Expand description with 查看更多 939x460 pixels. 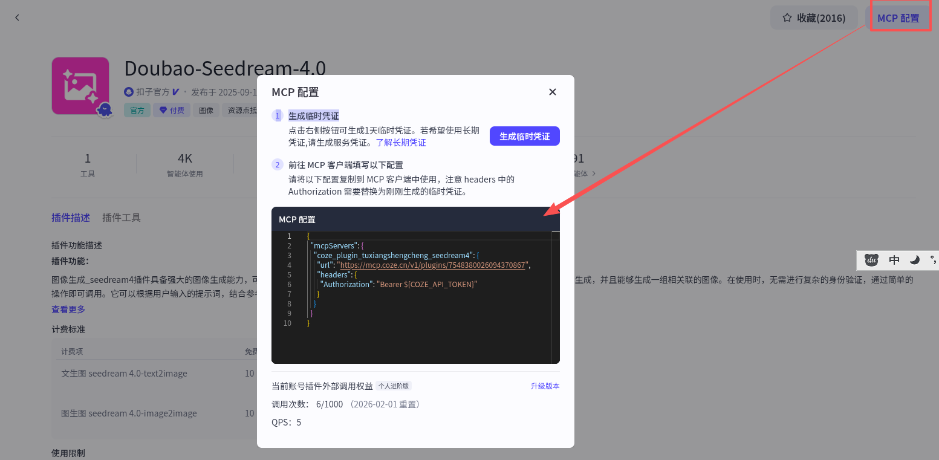(x=68, y=309)
